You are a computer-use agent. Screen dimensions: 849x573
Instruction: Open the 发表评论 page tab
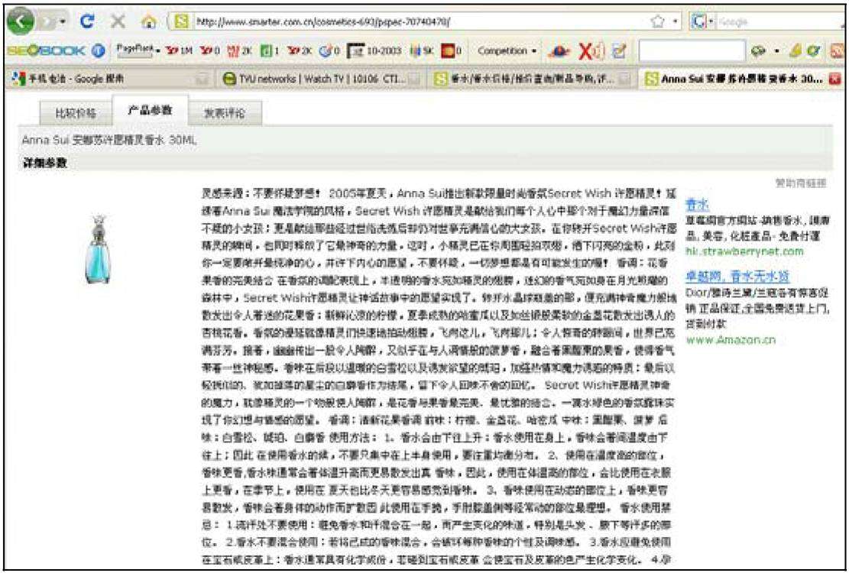click(x=225, y=113)
